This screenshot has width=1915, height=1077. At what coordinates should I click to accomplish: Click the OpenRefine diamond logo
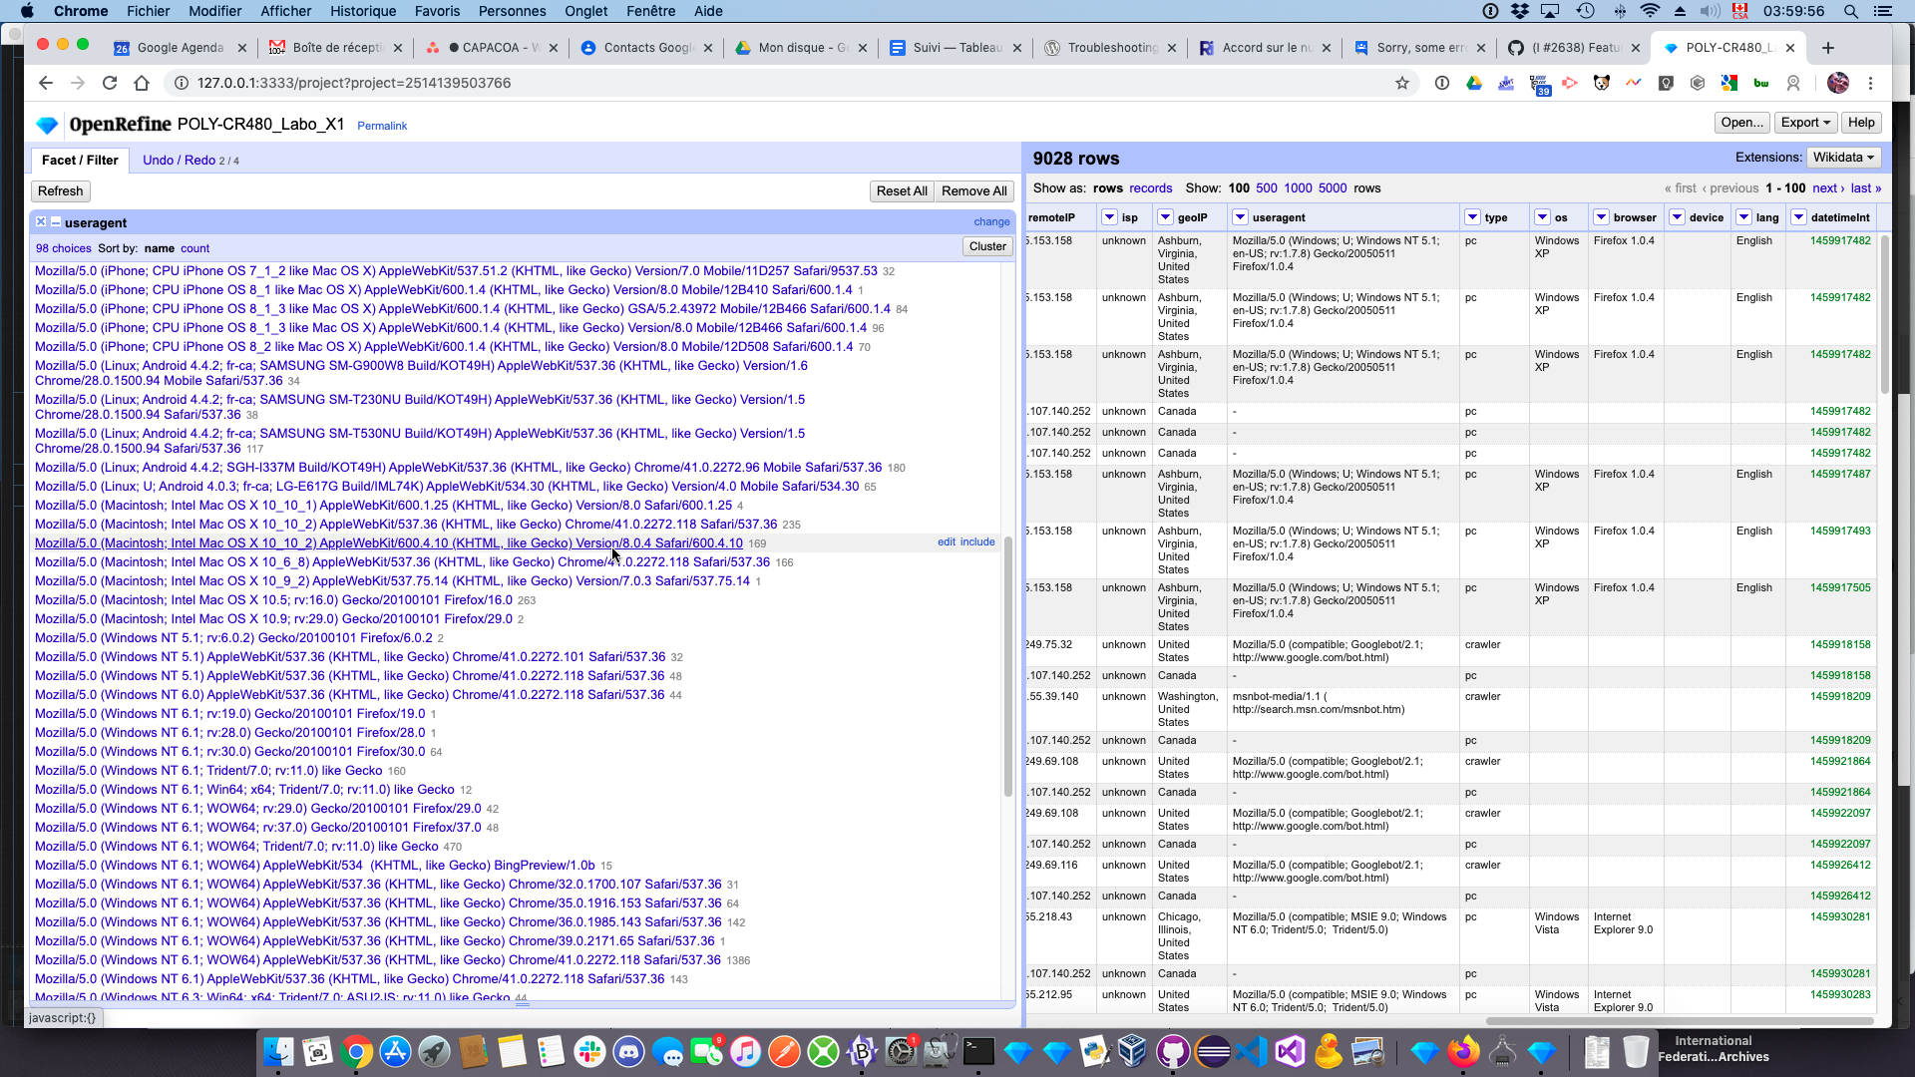pyautogui.click(x=47, y=125)
